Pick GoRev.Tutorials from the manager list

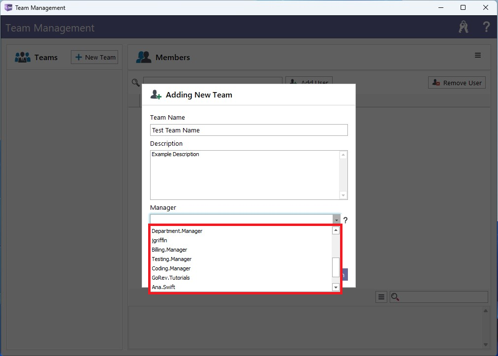click(x=171, y=278)
